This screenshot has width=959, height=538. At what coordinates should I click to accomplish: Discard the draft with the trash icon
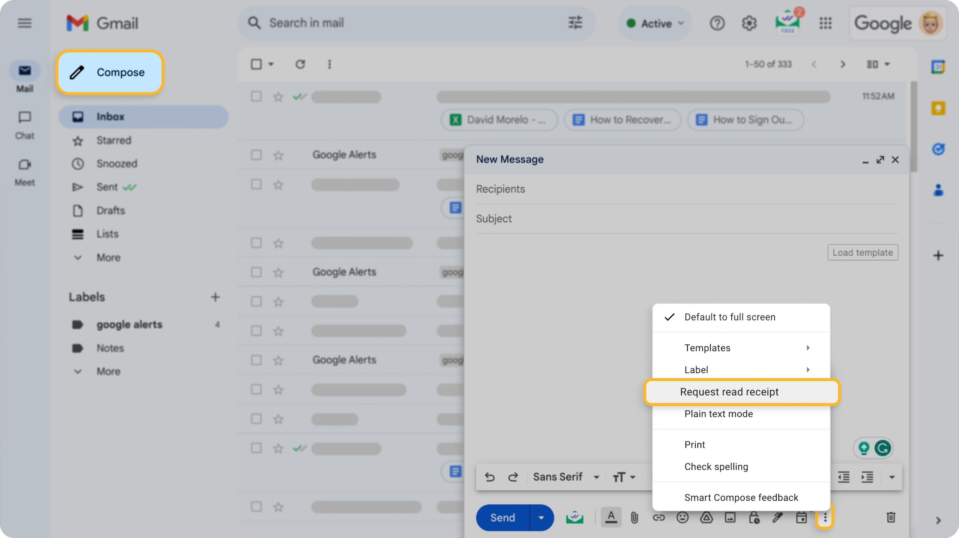coord(891,518)
